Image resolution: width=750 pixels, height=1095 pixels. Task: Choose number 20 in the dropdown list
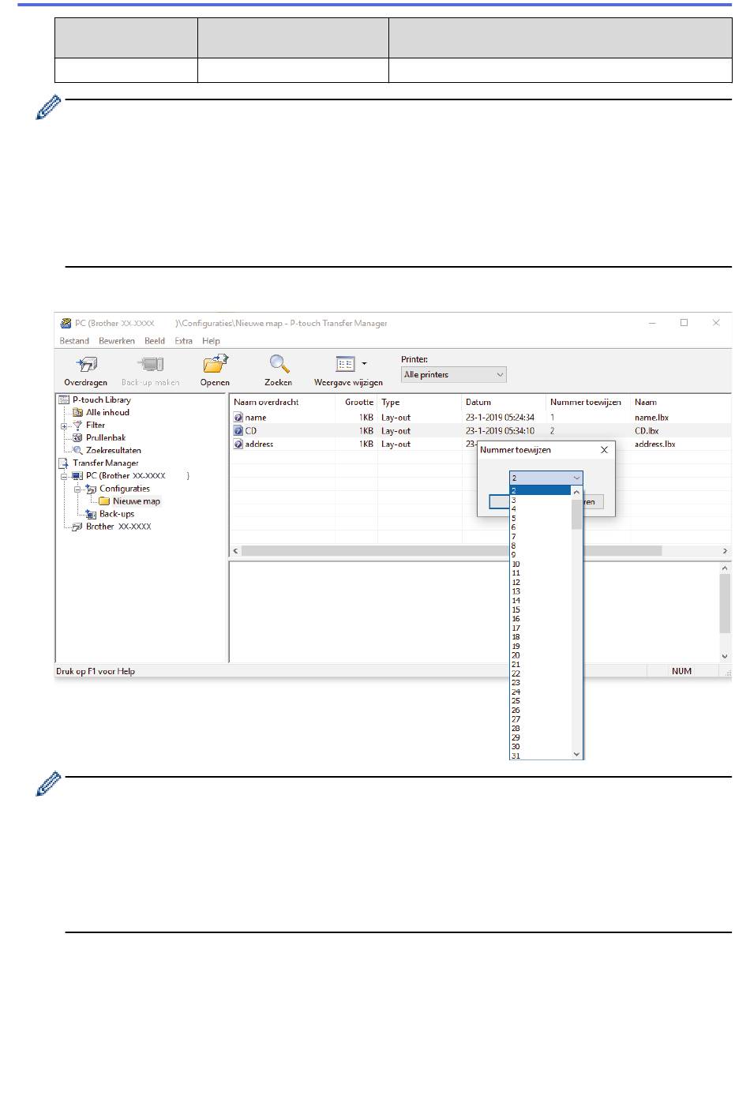click(540, 655)
